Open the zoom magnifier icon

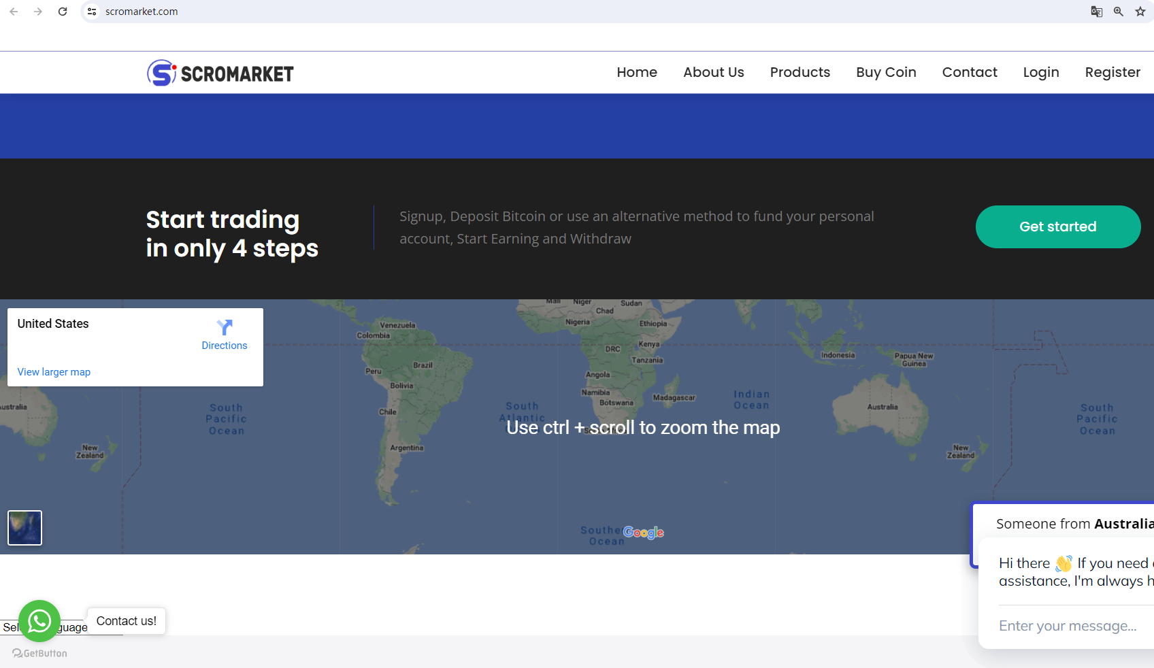1118,12
